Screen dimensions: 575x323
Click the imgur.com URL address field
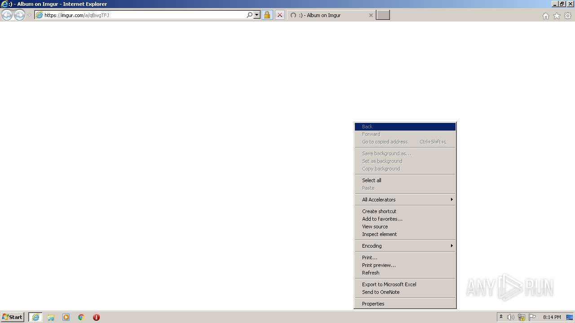click(x=144, y=15)
